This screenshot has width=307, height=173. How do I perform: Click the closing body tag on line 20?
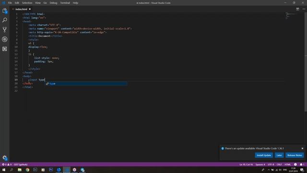[x=27, y=84]
